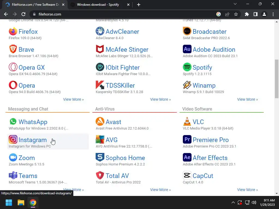Switch to the FileHorse.com tab
279x209 pixels.
pyautogui.click(x=35, y=5)
